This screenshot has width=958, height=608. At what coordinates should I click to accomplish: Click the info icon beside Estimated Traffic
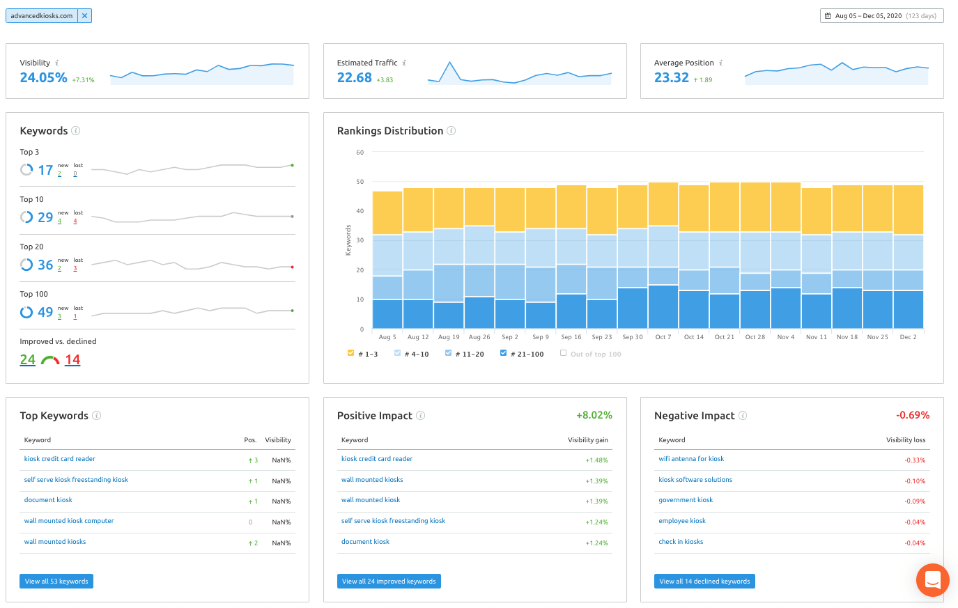click(404, 63)
